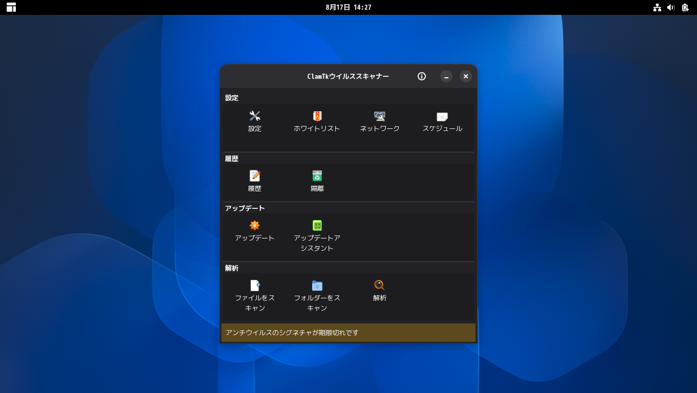Click the expired signature warning message
Screen dimensions: 697x393
[292, 333]
